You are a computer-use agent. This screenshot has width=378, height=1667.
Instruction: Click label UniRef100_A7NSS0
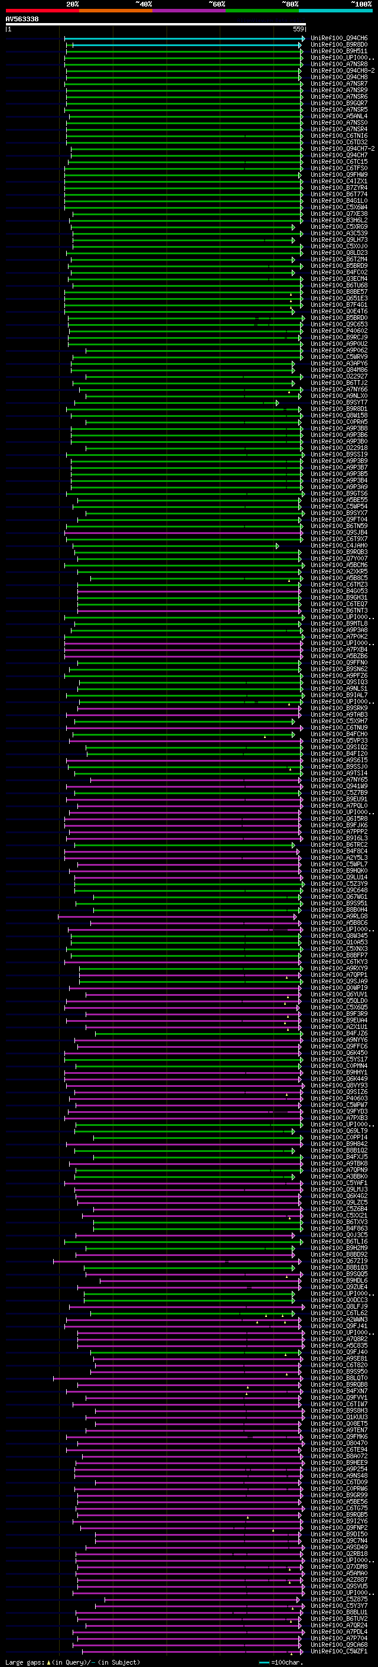(x=339, y=122)
